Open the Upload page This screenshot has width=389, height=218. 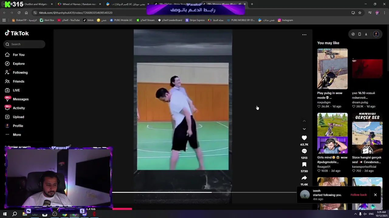click(18, 117)
